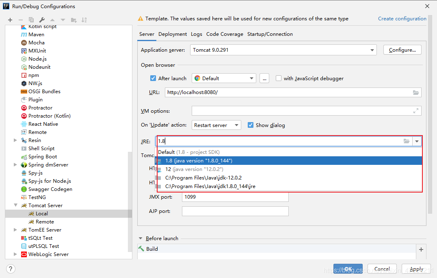Select the Mocha configuration type
Viewport: 437px width, 278px height.
pyautogui.click(x=37, y=42)
